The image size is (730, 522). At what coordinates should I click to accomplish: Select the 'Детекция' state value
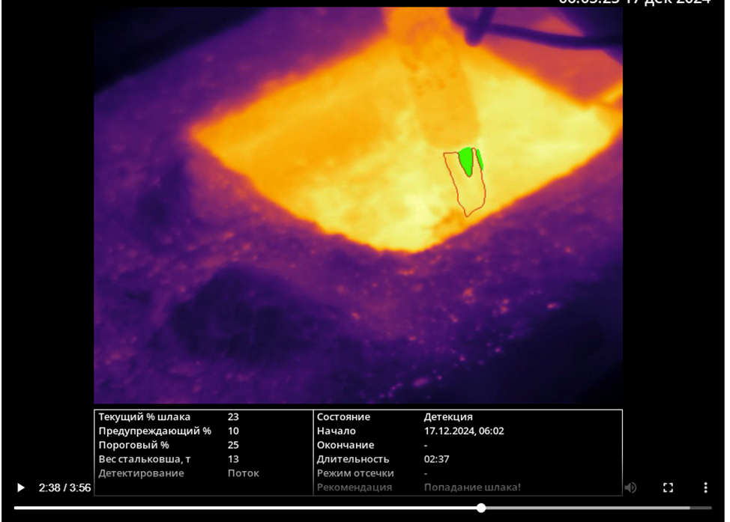click(448, 417)
